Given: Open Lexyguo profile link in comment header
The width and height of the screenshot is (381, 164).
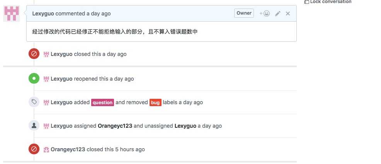Looking at the screenshot, I should click(43, 14).
